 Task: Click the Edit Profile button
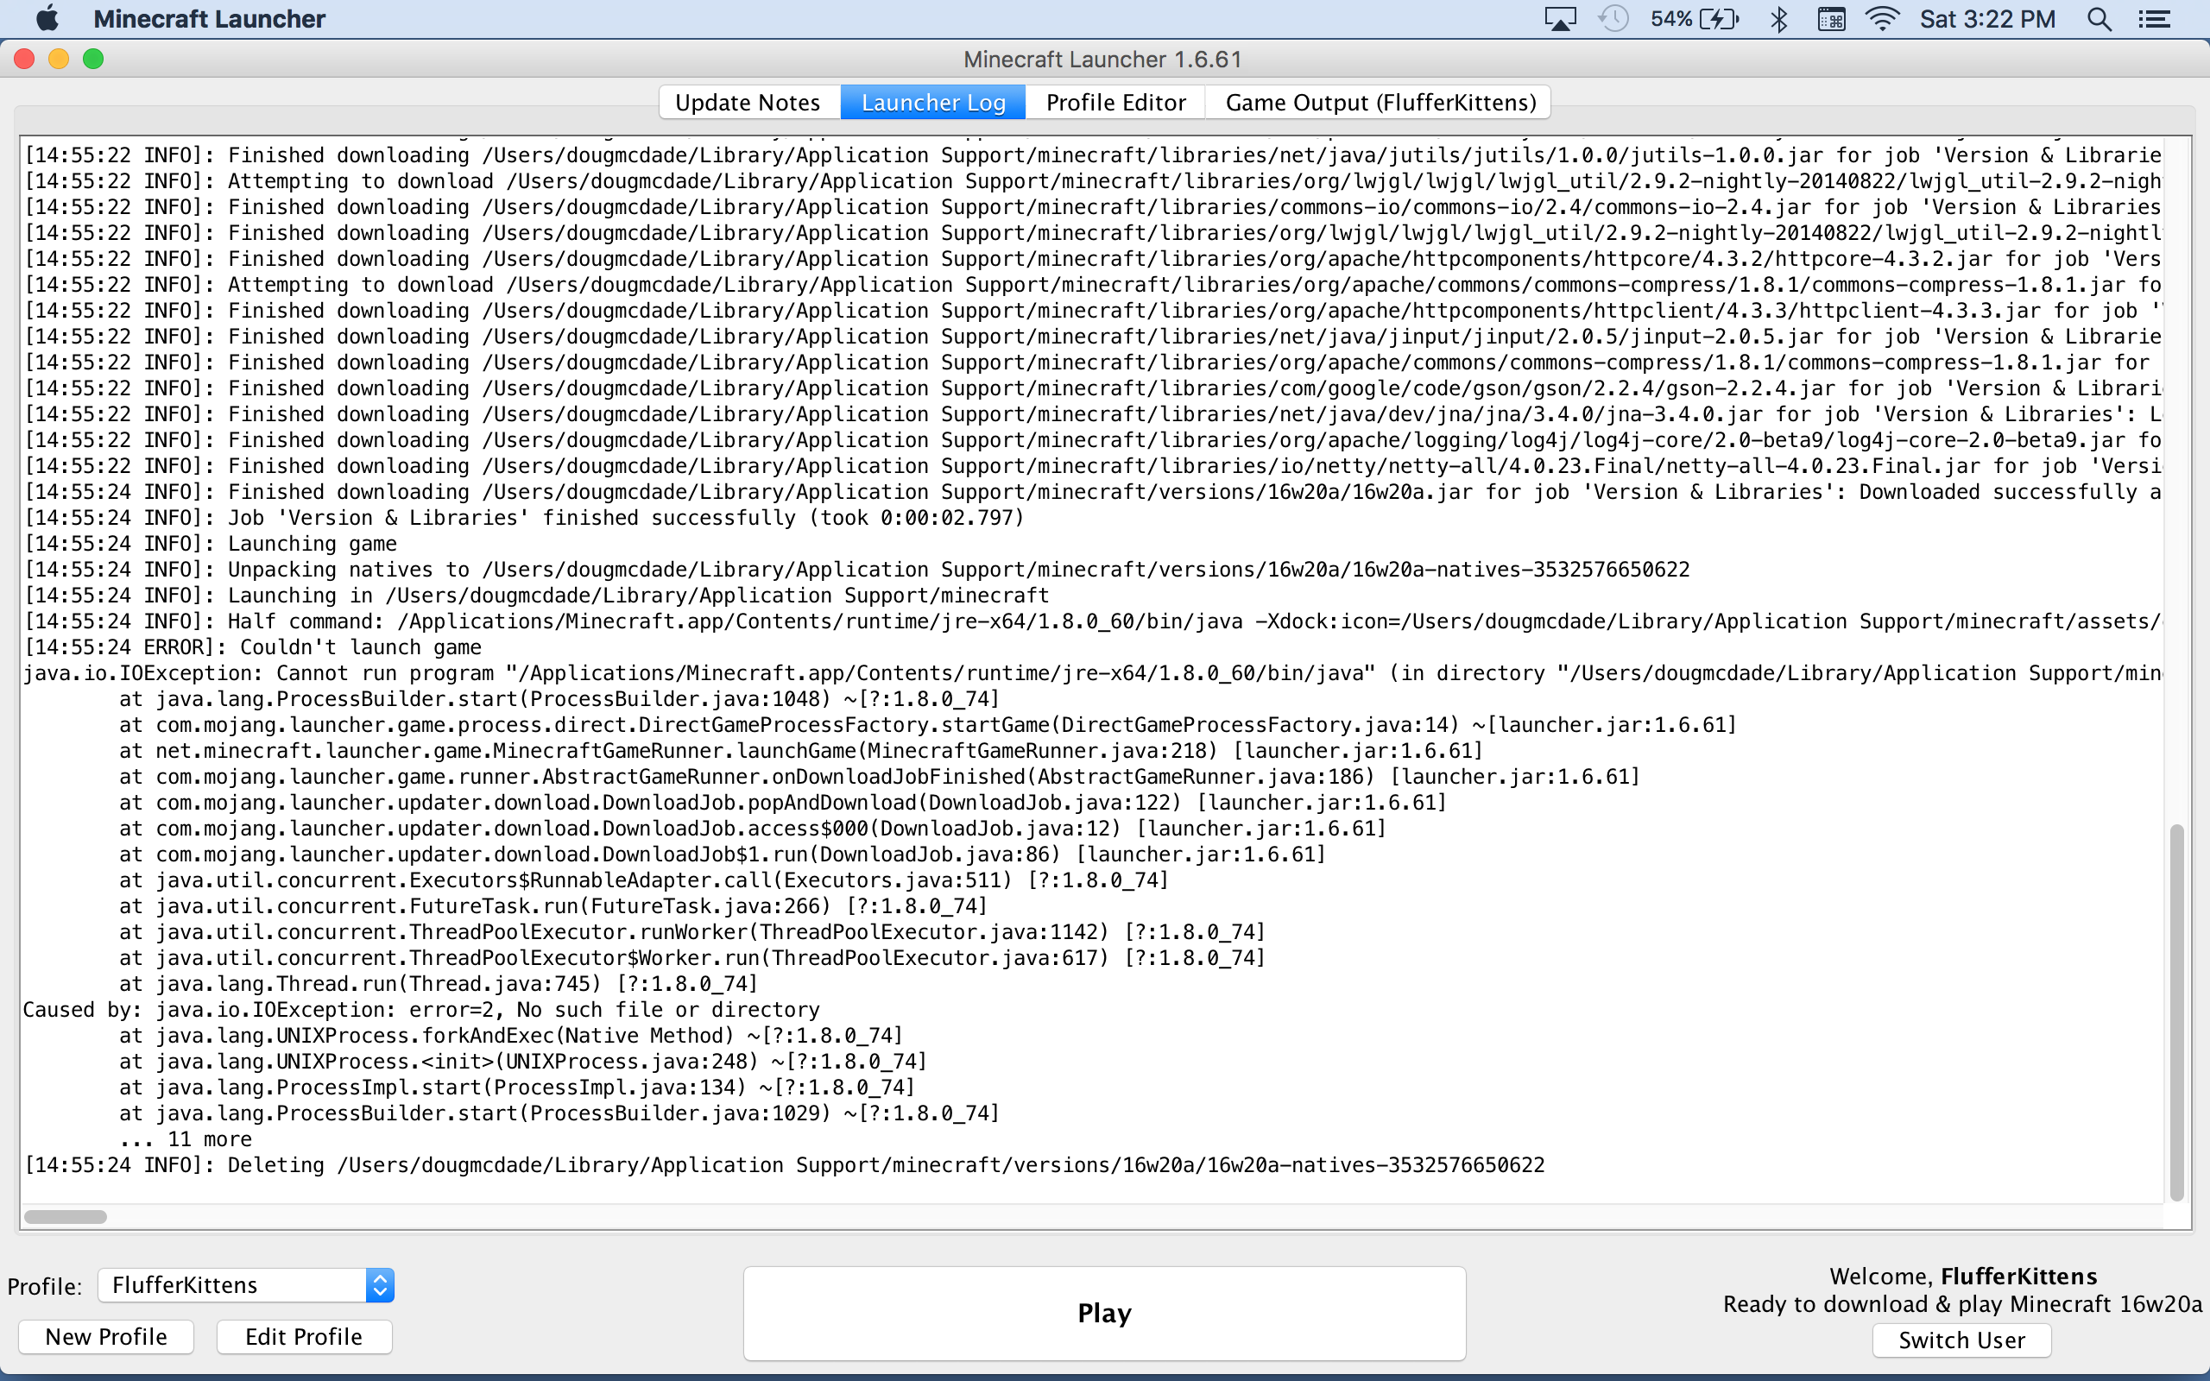pyautogui.click(x=303, y=1337)
